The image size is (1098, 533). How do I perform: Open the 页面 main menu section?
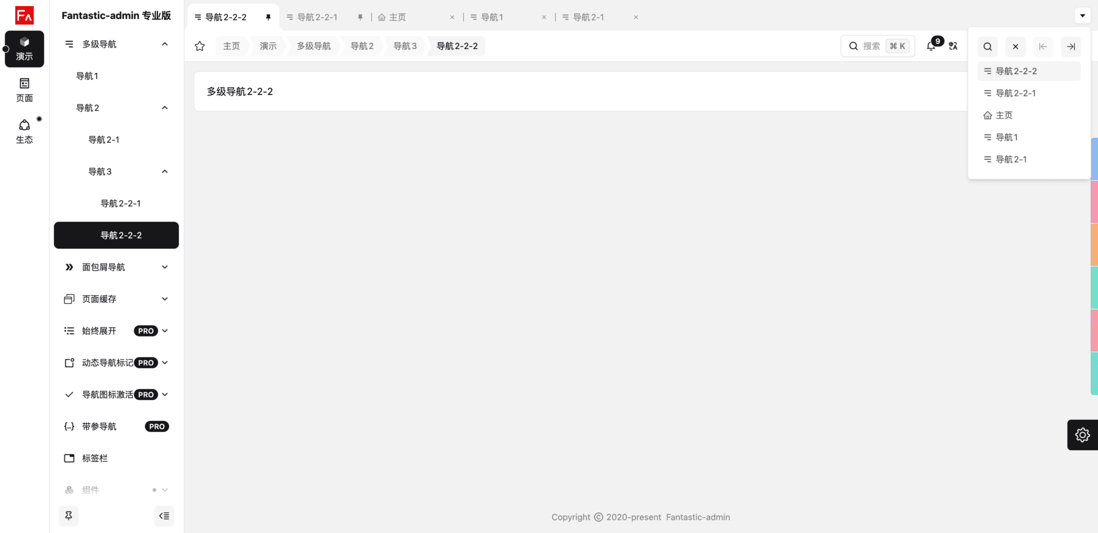tap(25, 89)
